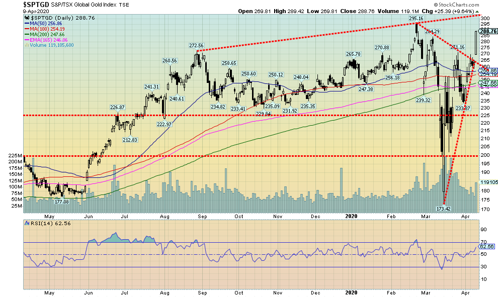The height and width of the screenshot is (297, 498).
Task: Click the 9-Apr-2020 date text
Action: (14, 10)
